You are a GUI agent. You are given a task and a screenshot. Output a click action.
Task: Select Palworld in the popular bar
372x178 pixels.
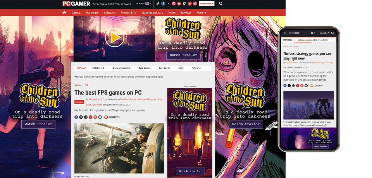(196, 68)
